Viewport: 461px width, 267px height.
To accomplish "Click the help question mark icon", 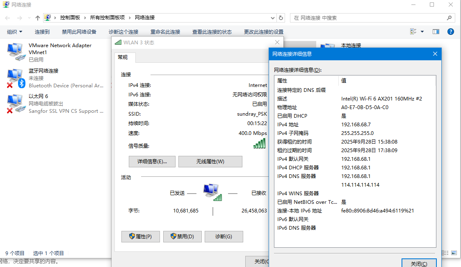I will click(450, 32).
